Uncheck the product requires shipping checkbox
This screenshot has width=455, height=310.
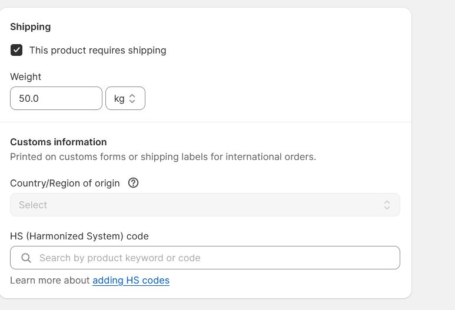(x=16, y=50)
